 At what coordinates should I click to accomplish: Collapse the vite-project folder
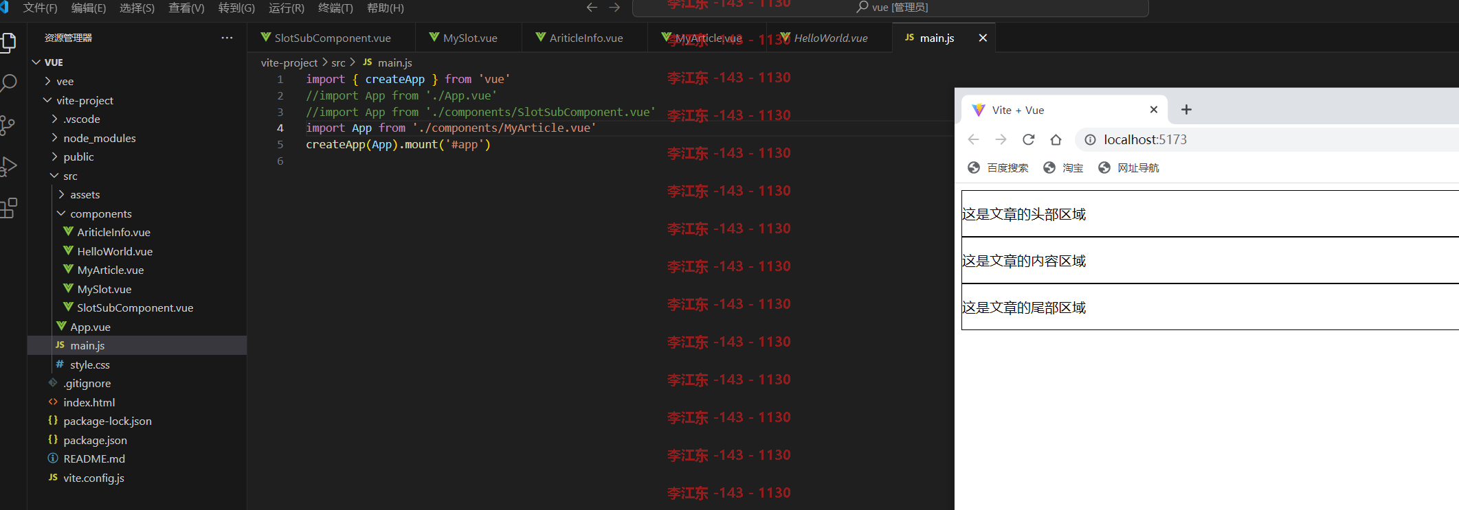(137, 100)
